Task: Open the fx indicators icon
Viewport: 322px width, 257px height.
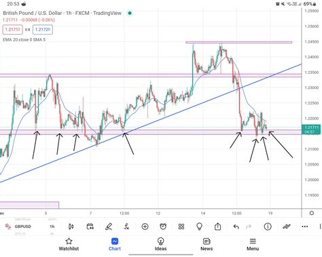Action: tap(126, 226)
